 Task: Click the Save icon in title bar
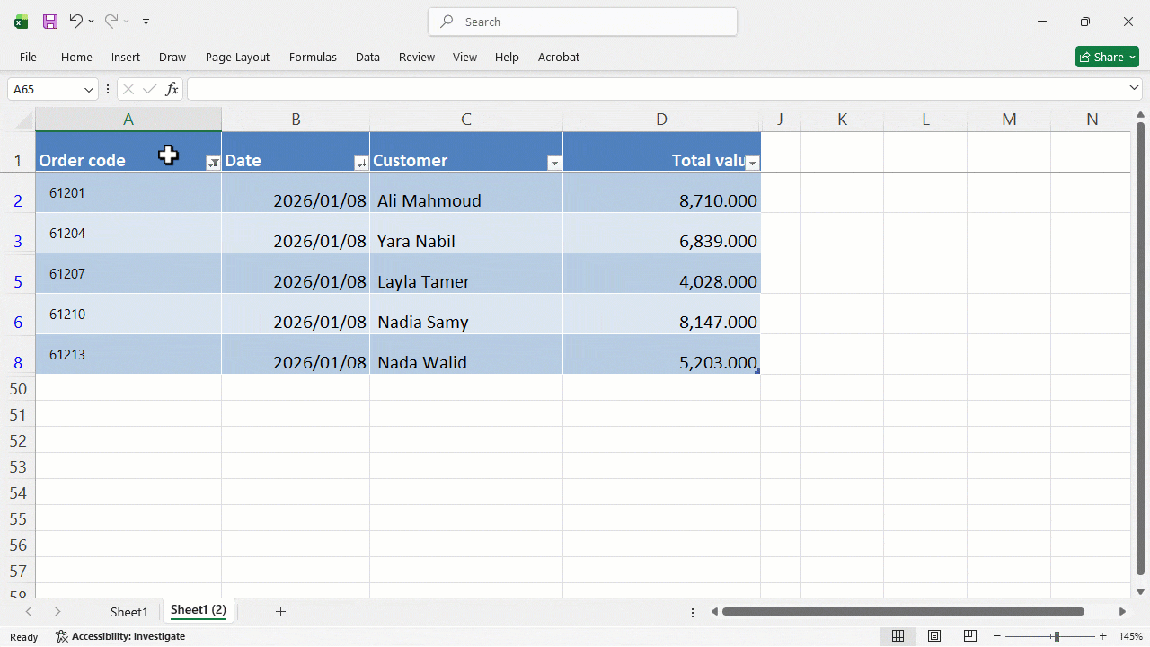[x=50, y=22]
